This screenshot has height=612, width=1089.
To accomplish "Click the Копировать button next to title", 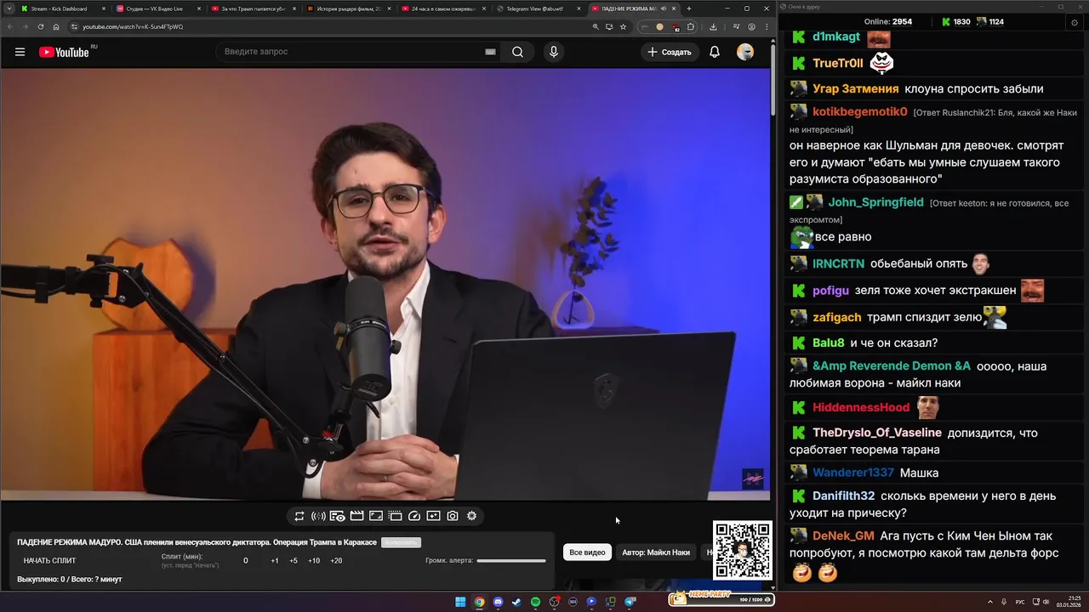I will point(401,542).
